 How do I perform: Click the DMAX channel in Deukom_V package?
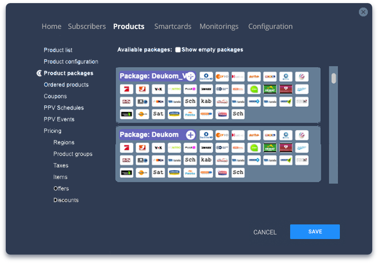coord(206,89)
